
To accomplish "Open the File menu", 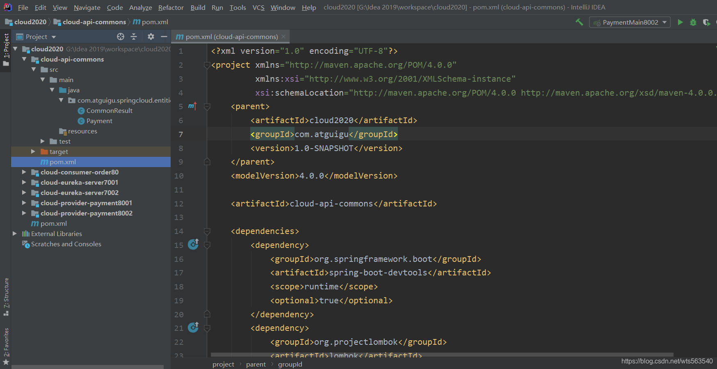I will click(x=23, y=7).
